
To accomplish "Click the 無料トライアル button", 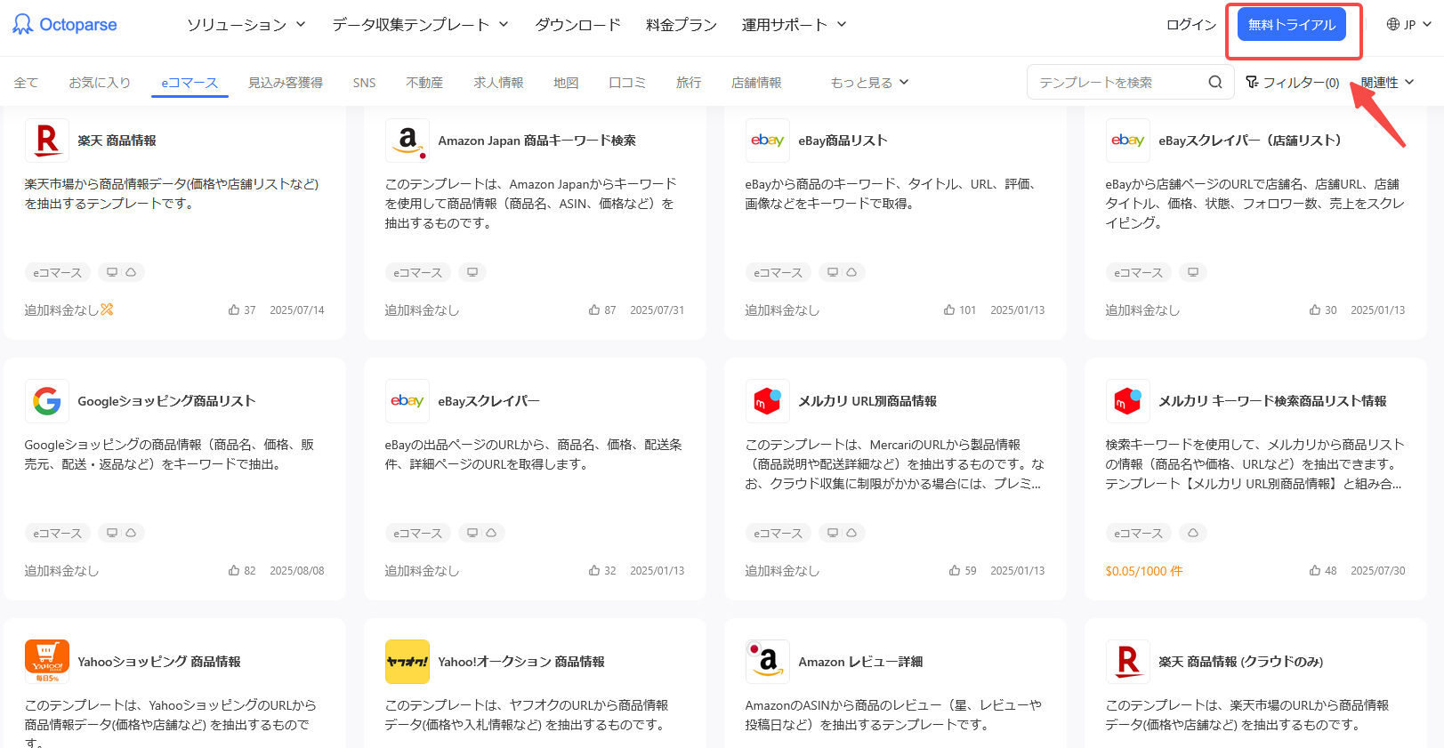I will click(1291, 25).
